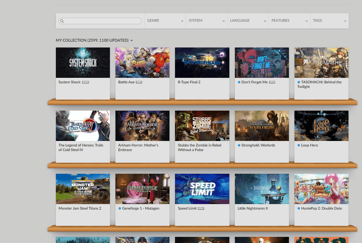Open the LANGUAGE filter dropdown
This screenshot has width=362, height=243.
click(248, 21)
